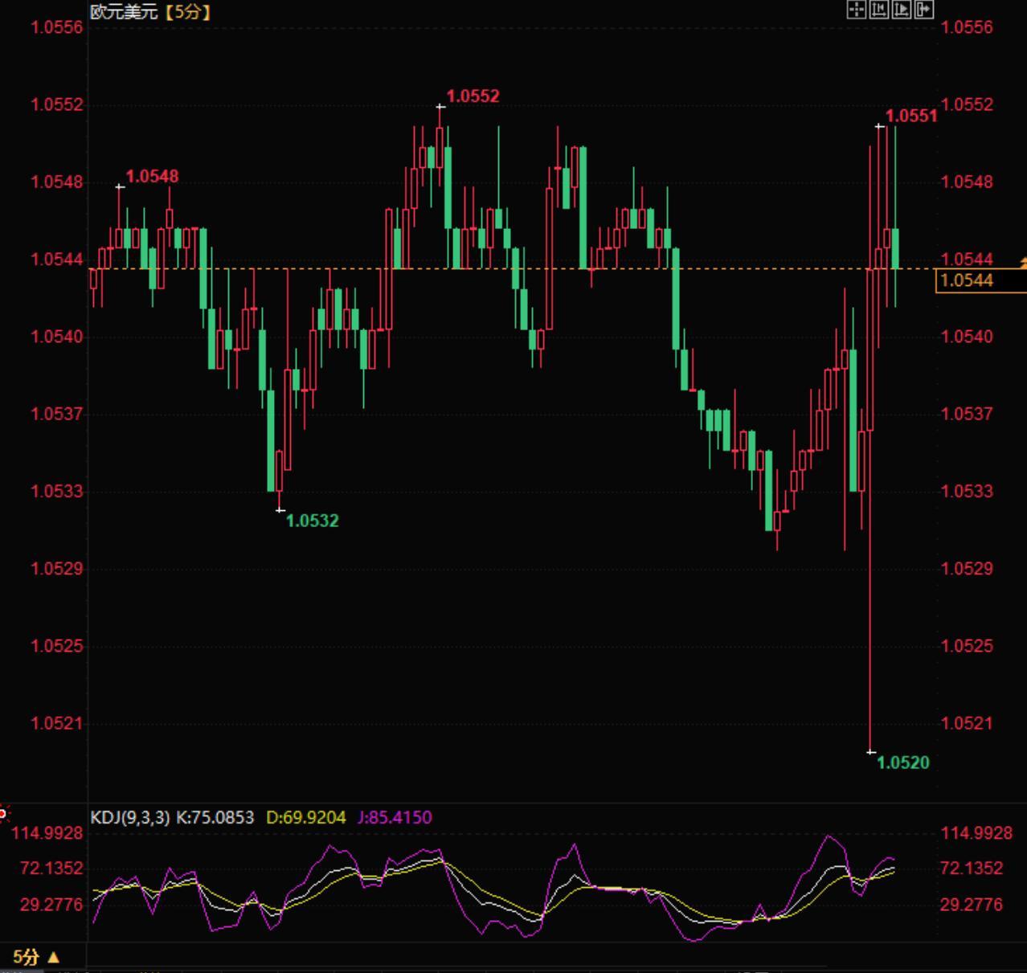This screenshot has height=973, width=1027.
Task: Click the 1.0552 high price label
Action: tap(473, 96)
